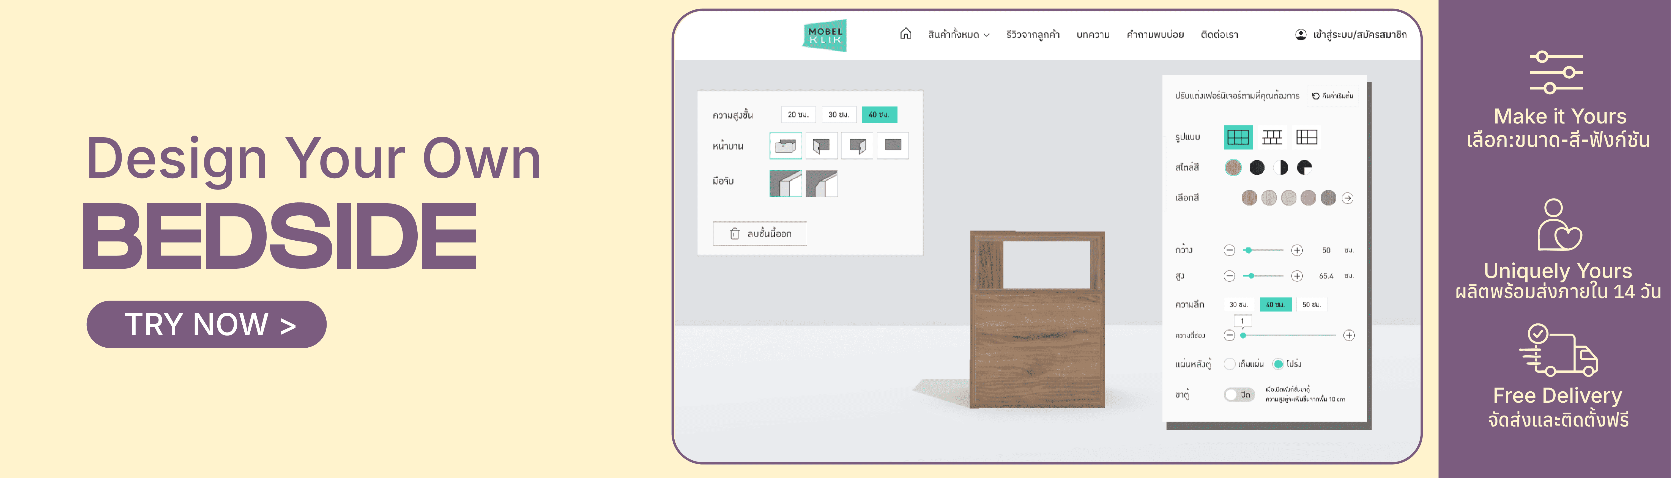Select the third asymmetric layout pattern
This screenshot has width=1672, height=478.
coord(1307,137)
